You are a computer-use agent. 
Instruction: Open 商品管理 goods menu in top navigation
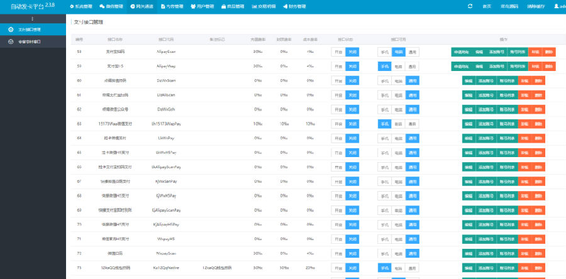(x=233, y=6)
